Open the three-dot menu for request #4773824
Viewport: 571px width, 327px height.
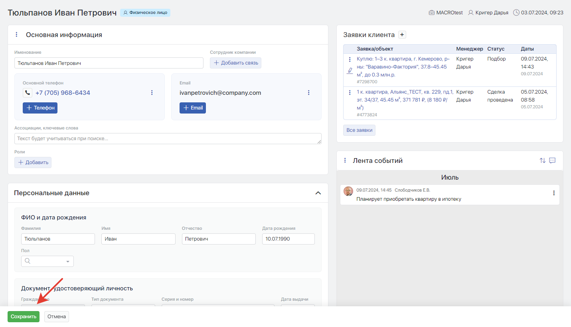(x=350, y=92)
